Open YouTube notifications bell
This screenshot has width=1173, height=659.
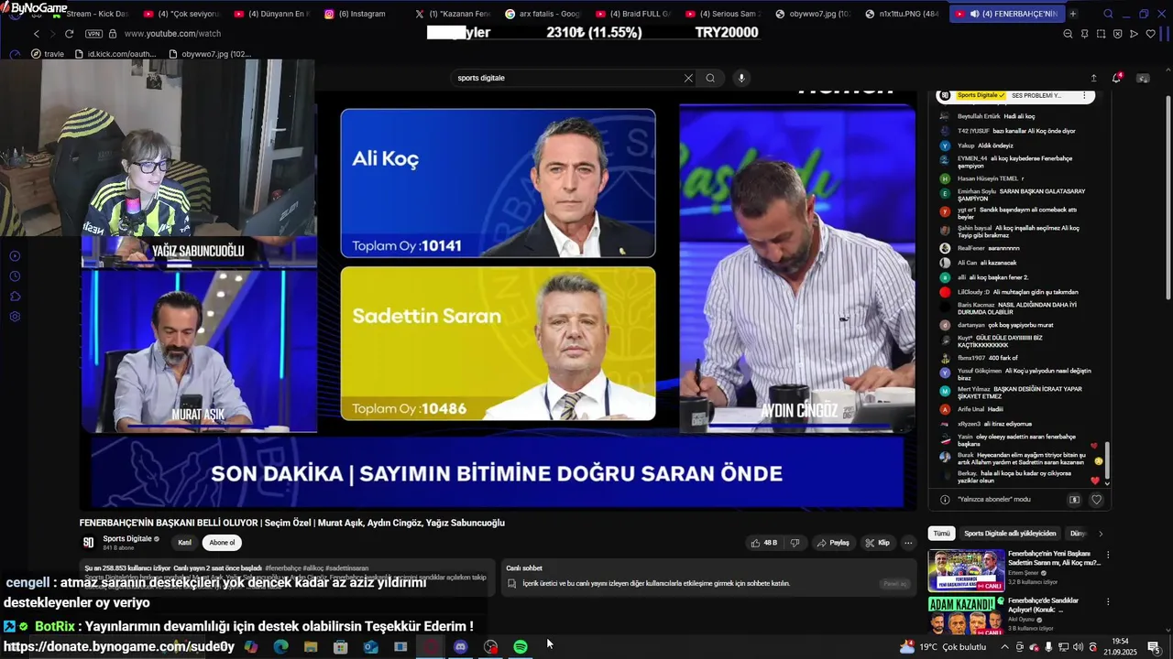(x=1116, y=78)
